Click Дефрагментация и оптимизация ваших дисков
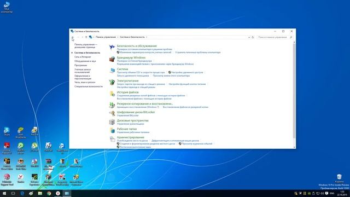 pos(175,141)
